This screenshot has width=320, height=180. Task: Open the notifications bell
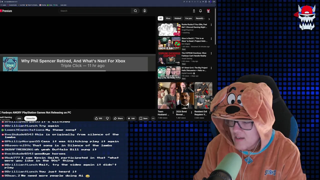point(200,11)
